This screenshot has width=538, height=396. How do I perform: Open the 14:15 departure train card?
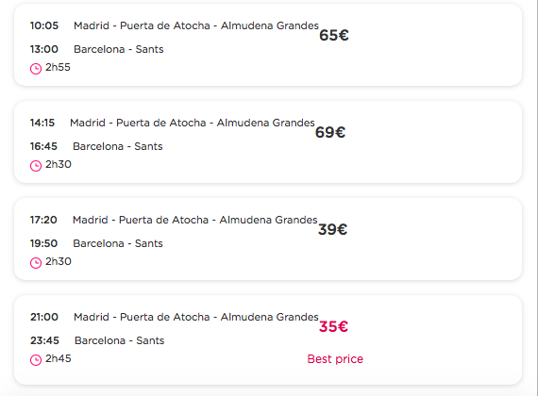[x=268, y=142]
